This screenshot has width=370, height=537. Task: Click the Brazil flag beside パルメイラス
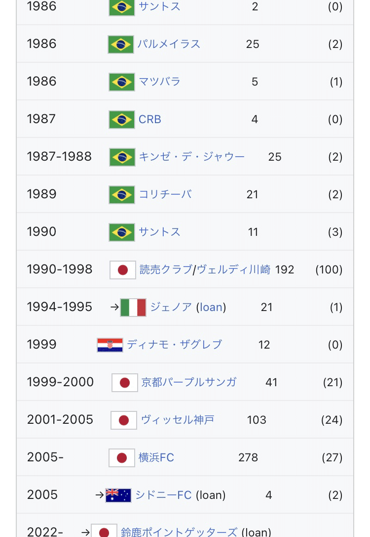coord(120,45)
